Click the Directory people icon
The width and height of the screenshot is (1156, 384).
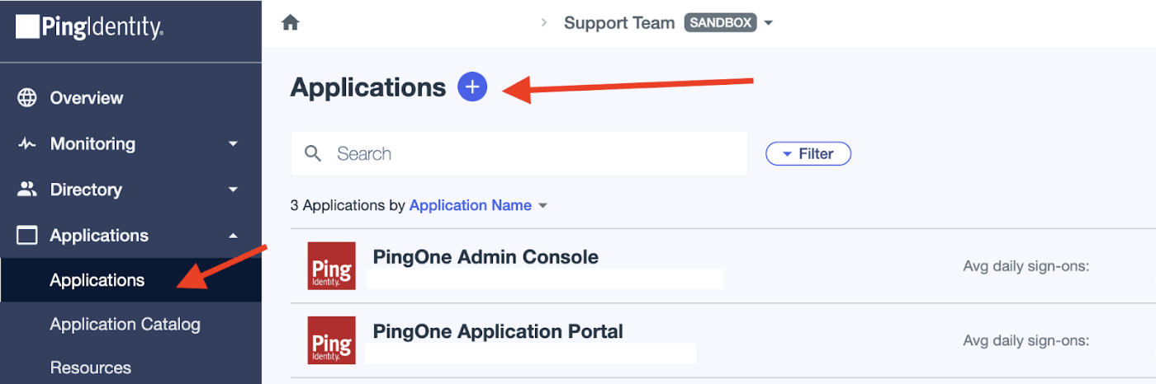point(27,190)
